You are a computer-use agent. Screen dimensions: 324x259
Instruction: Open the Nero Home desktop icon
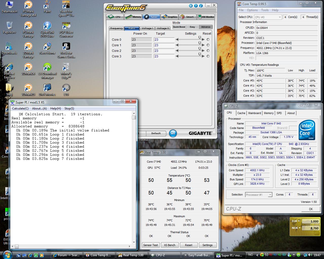click(47, 48)
